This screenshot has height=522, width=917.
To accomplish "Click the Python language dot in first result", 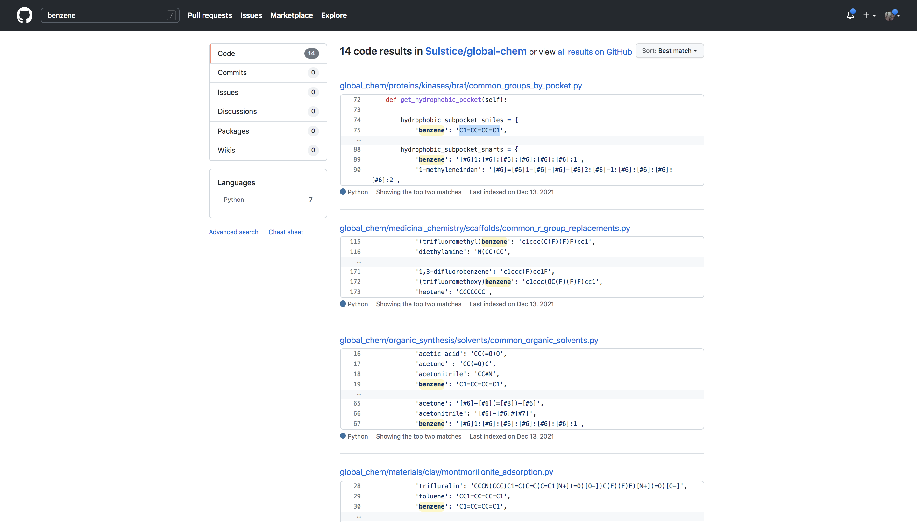I will pos(343,192).
